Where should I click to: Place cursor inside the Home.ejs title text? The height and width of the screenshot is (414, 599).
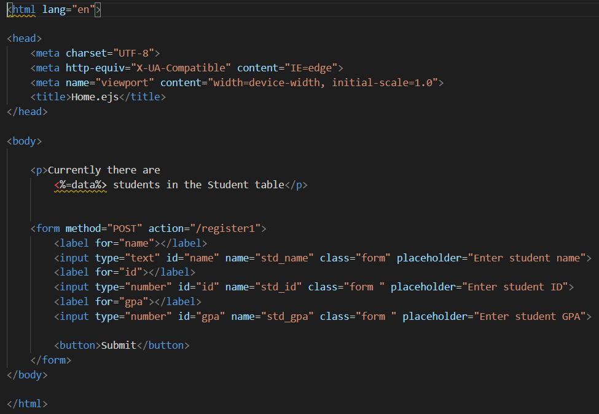point(93,97)
